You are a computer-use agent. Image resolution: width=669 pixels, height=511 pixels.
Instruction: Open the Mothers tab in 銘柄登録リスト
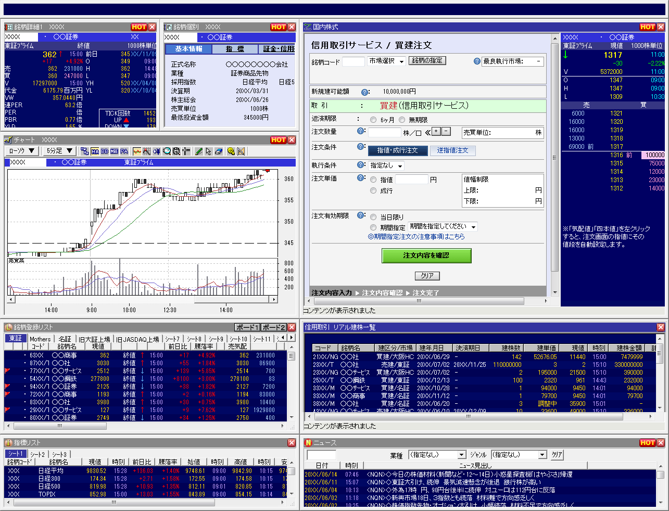(x=40, y=339)
